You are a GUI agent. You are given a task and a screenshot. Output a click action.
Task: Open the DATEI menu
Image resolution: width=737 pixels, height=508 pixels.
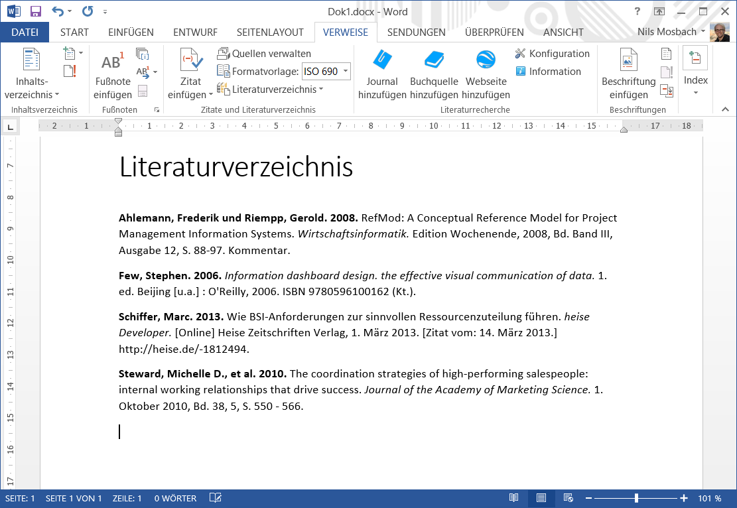point(25,32)
